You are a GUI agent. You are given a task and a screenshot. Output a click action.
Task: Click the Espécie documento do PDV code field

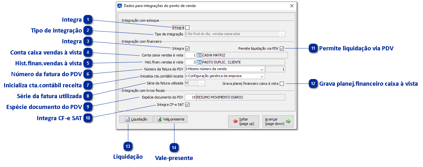pyautogui.click(x=190, y=98)
